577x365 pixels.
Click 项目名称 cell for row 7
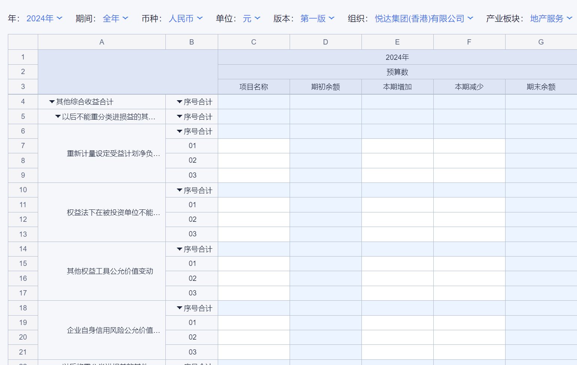254,146
